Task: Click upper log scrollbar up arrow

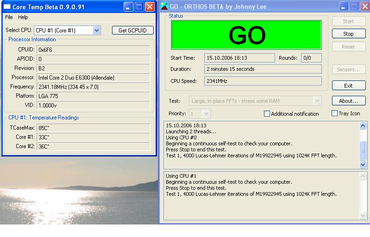Action: point(363,125)
